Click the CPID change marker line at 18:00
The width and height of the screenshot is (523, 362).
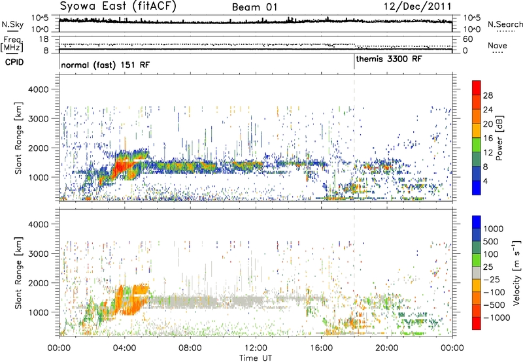tap(354, 61)
